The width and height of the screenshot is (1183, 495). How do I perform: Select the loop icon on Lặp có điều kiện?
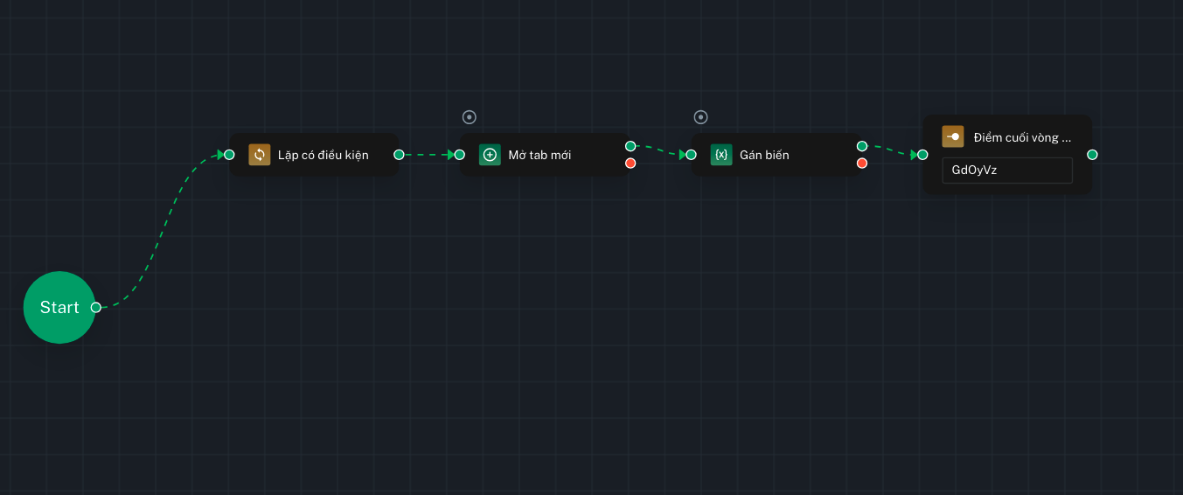tap(260, 155)
